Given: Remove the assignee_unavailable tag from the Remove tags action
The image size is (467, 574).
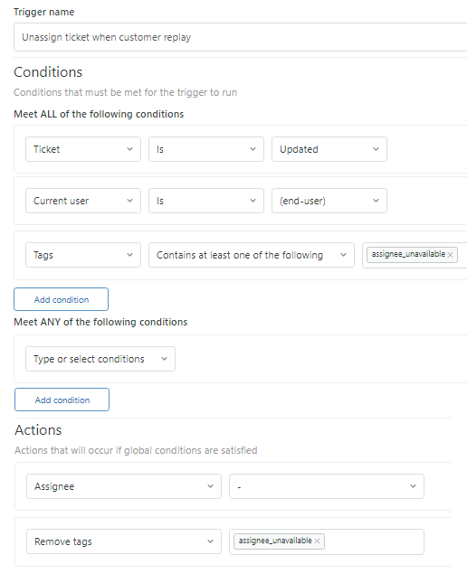Looking at the screenshot, I should point(317,541).
